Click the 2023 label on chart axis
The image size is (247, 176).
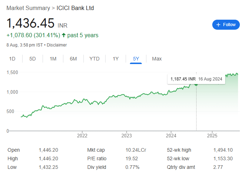(x=126, y=136)
